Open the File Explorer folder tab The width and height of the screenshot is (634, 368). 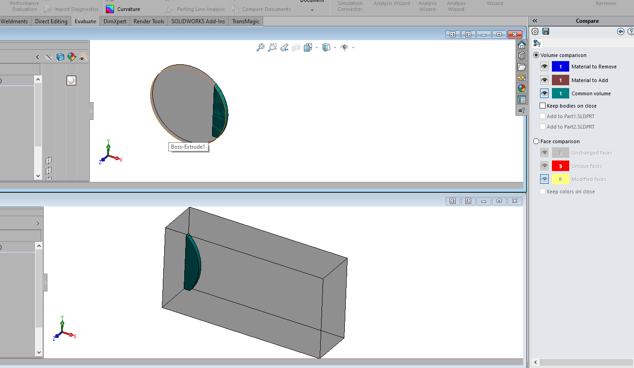pyautogui.click(x=522, y=67)
